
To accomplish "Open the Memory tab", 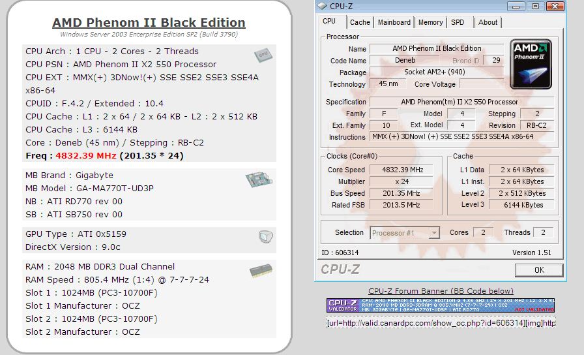I will pyautogui.click(x=431, y=22).
